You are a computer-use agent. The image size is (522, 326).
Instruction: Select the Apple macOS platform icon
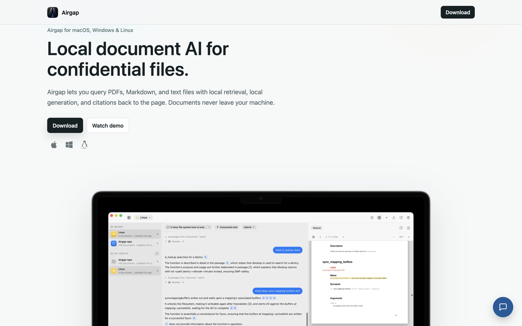click(x=54, y=145)
